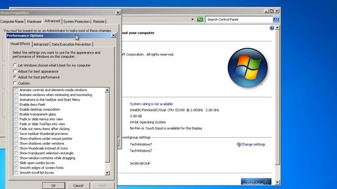Switch to Visual Effects tab
337x189 pixels.
[20, 44]
